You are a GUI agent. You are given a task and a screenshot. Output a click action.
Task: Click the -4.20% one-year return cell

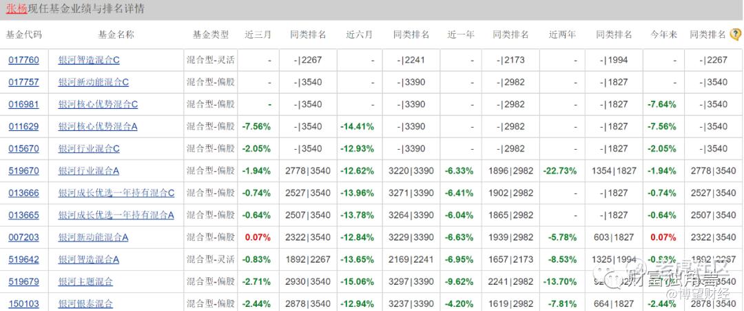459,303
